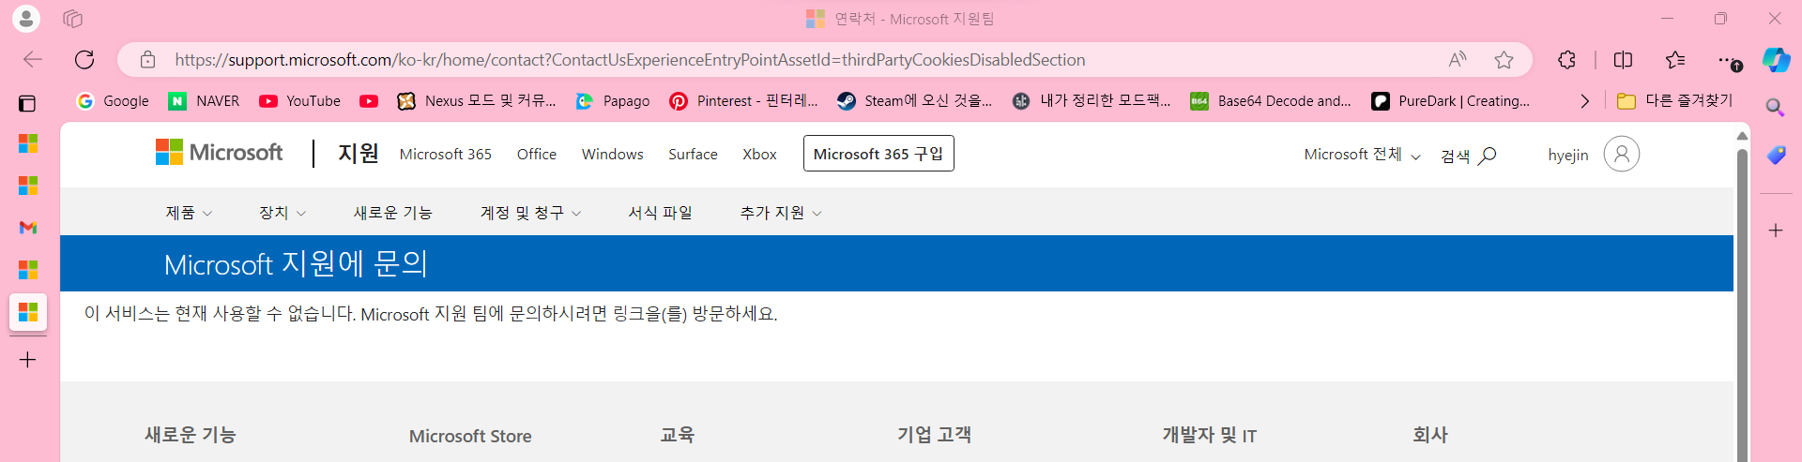The image size is (1802, 462).
Task: Select the active Microsoft support vertical tab
Action: point(28,312)
